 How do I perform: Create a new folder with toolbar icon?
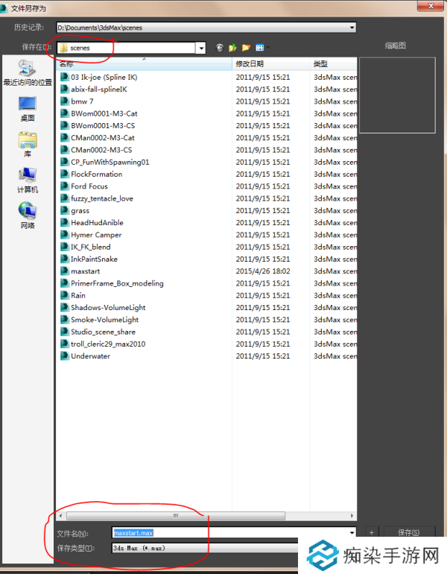point(245,47)
